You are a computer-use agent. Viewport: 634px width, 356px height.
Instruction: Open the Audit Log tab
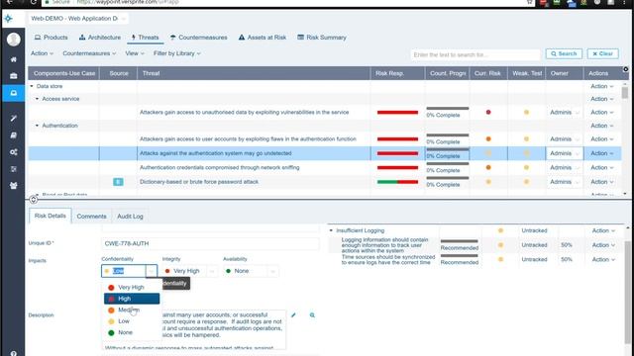click(130, 217)
